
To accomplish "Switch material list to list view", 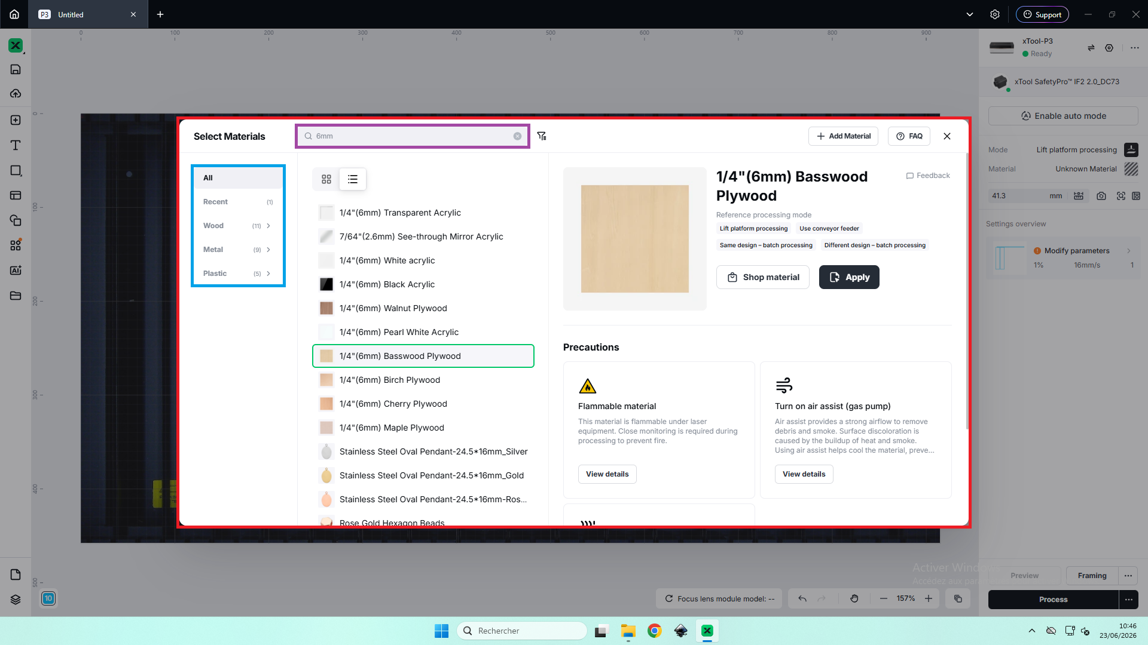I will point(353,179).
